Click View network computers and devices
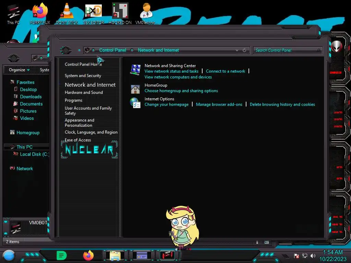This screenshot has height=263, width=351. [178, 77]
